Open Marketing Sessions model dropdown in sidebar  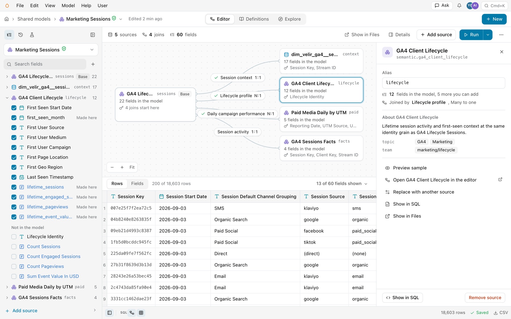point(51,50)
